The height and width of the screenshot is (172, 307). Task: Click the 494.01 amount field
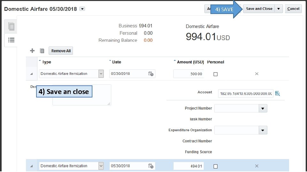coord(189,166)
